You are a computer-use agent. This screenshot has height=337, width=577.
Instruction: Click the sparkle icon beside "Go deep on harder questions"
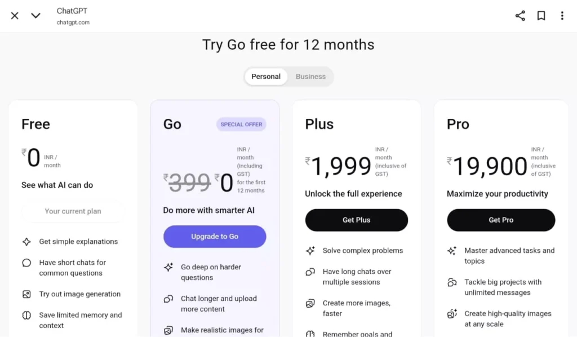tap(168, 267)
